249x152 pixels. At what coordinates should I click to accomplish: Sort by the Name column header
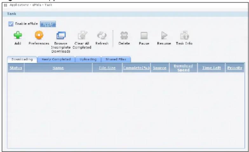(58, 68)
